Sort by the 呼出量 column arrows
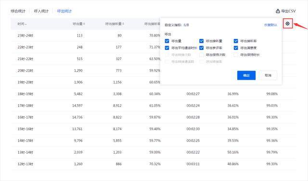The height and width of the screenshot is (181, 308). (x=84, y=24)
